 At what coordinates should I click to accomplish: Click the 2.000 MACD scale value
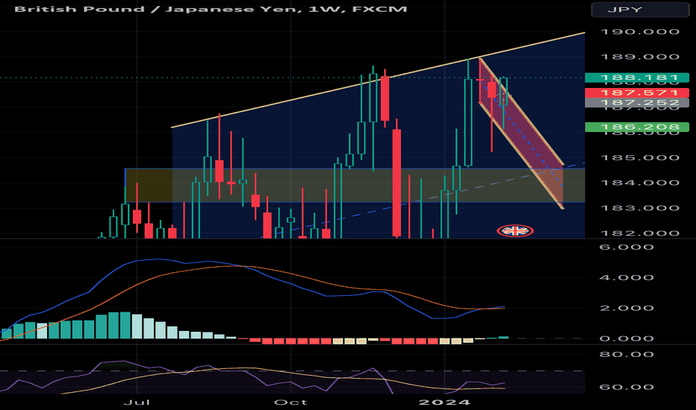click(627, 308)
